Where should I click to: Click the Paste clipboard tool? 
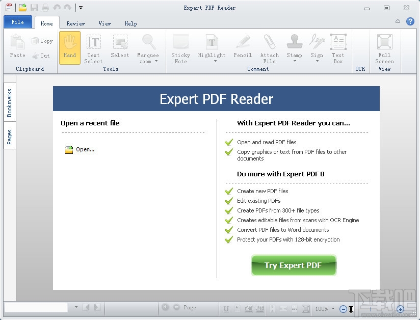click(x=17, y=46)
